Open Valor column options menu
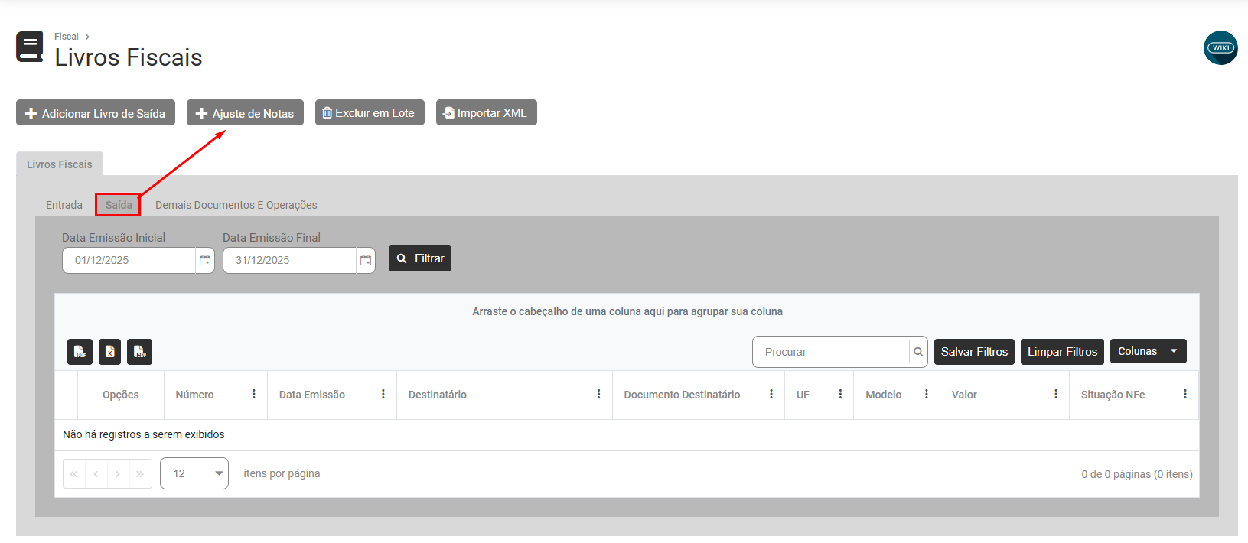Image resolution: width=1248 pixels, height=543 pixels. [1056, 395]
